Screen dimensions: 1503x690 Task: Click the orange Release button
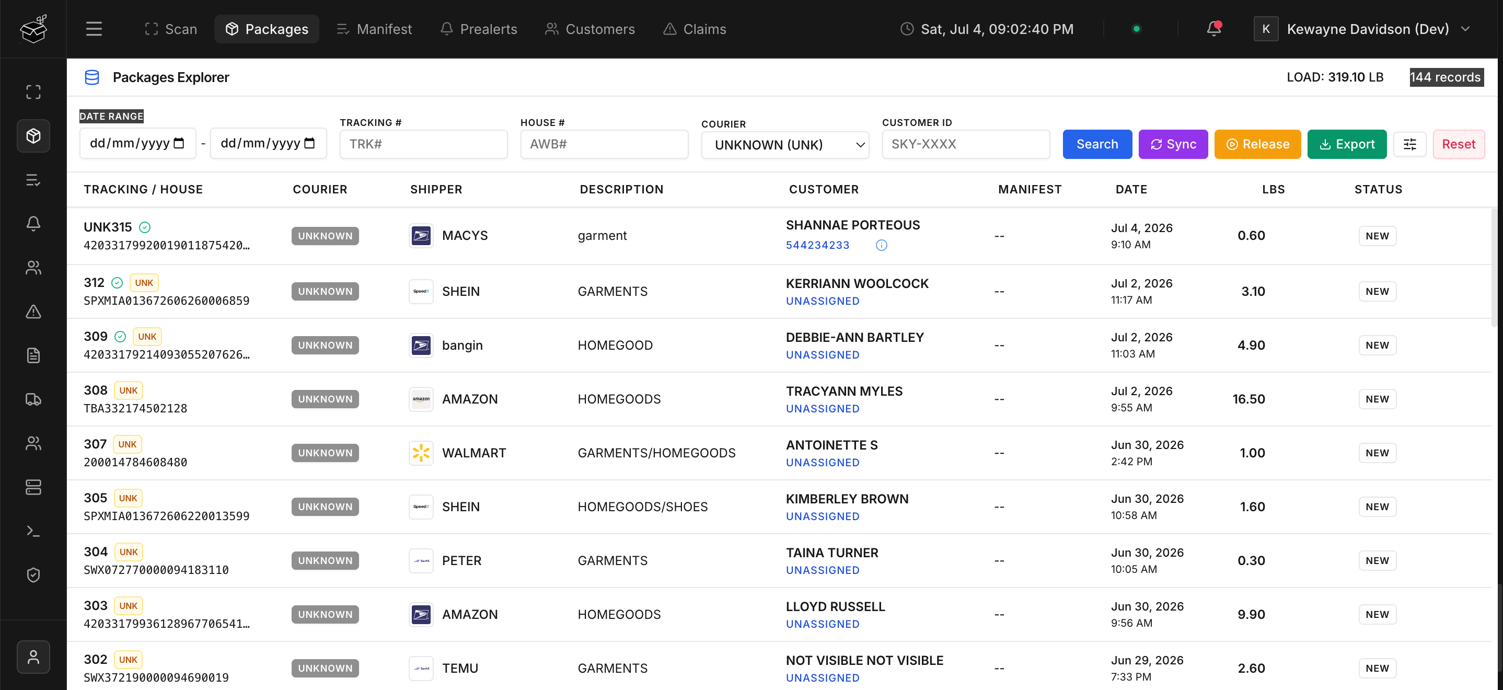click(x=1257, y=144)
